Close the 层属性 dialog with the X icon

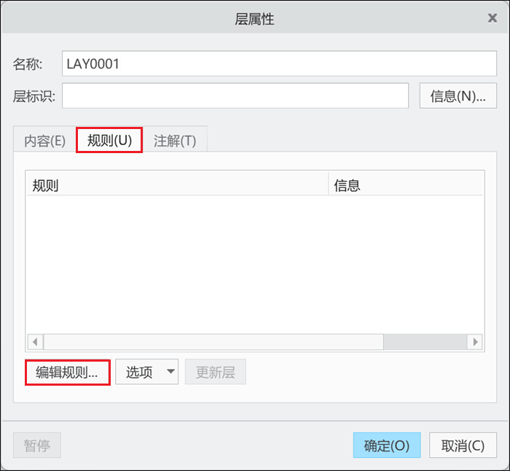tap(493, 18)
